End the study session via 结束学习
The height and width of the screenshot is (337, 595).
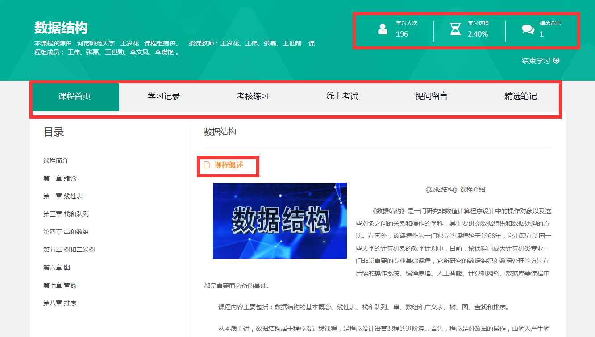(536, 61)
